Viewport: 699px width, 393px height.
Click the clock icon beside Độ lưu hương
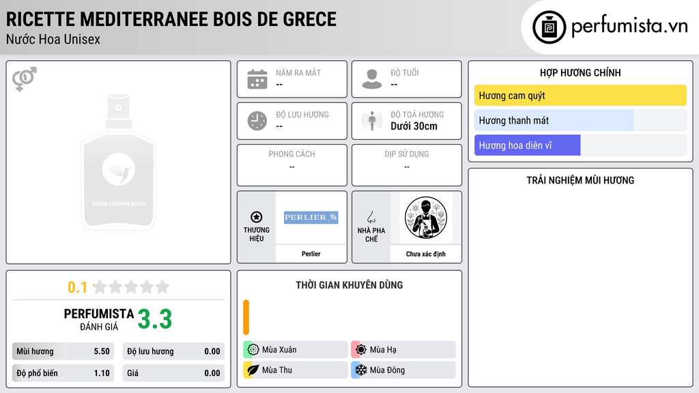(x=257, y=121)
